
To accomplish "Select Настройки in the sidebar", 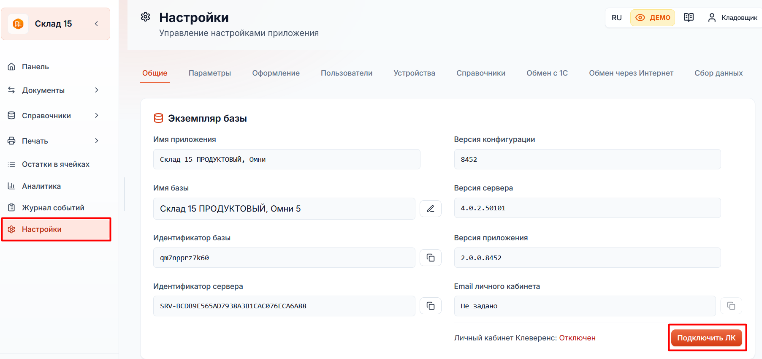I will click(x=56, y=229).
